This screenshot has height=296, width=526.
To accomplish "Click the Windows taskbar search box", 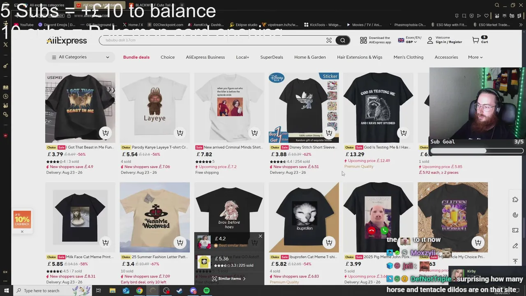I will pos(41,291).
